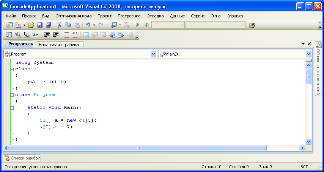
Task: Click the horizontal scrollbar right arrow
Action: tap(302, 148)
